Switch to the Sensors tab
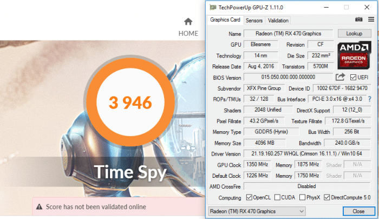The height and width of the screenshot is (219, 379). (x=254, y=21)
